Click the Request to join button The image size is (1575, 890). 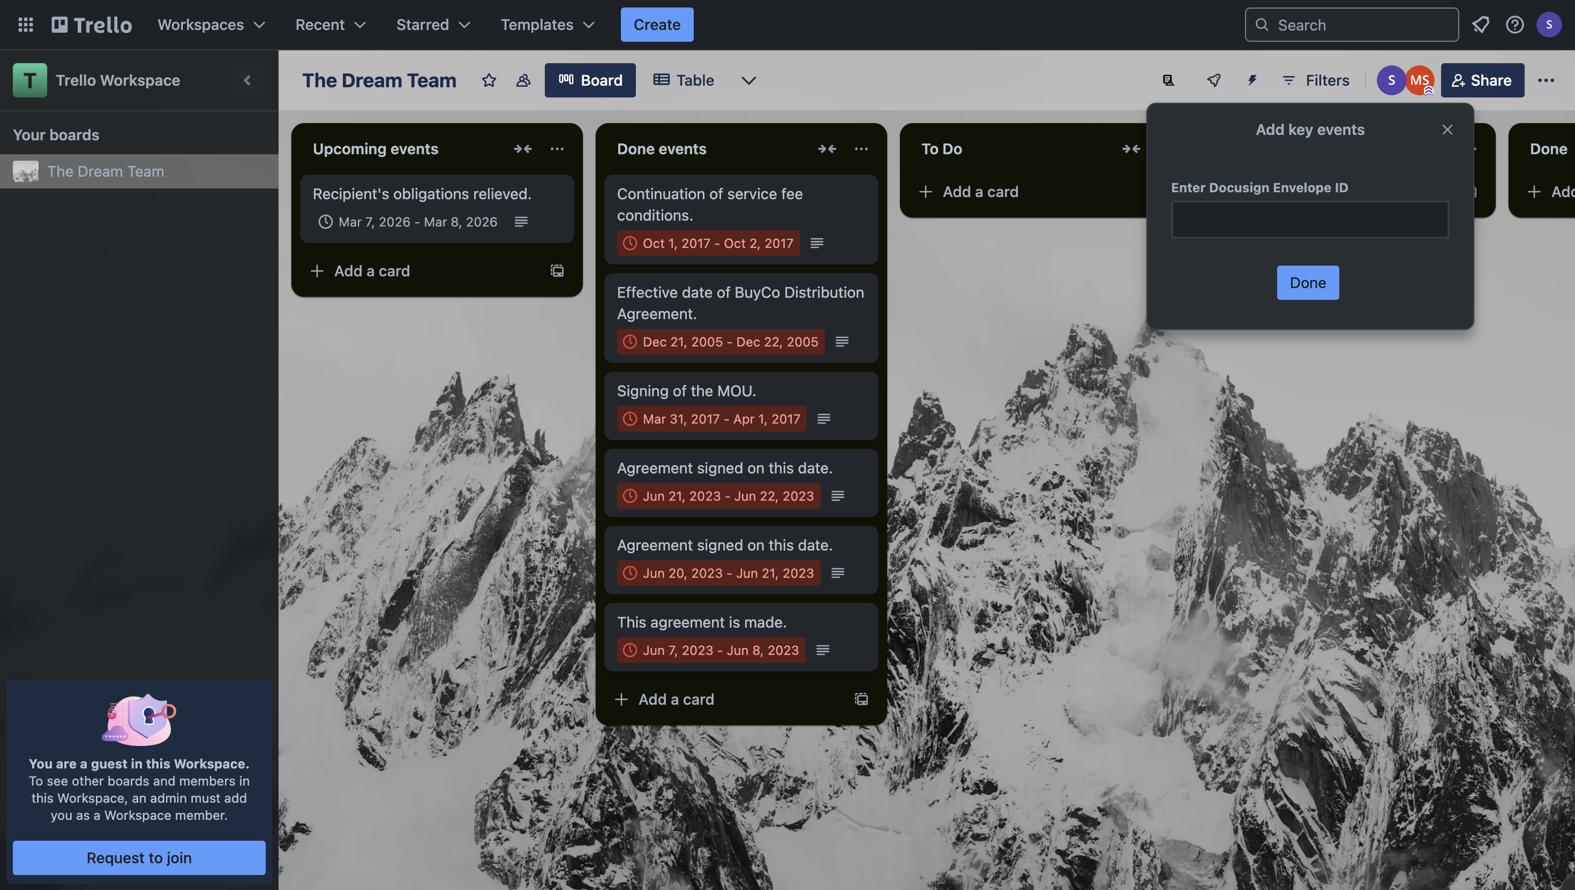(x=139, y=858)
